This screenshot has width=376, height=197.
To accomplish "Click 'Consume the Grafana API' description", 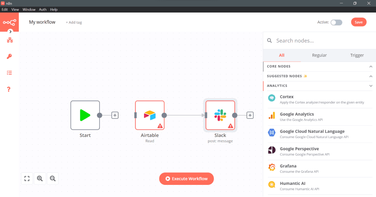I will (x=299, y=172).
